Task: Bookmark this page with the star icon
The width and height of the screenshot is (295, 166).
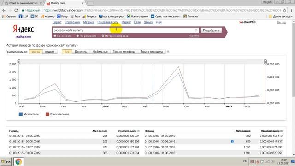Action: click(285, 10)
